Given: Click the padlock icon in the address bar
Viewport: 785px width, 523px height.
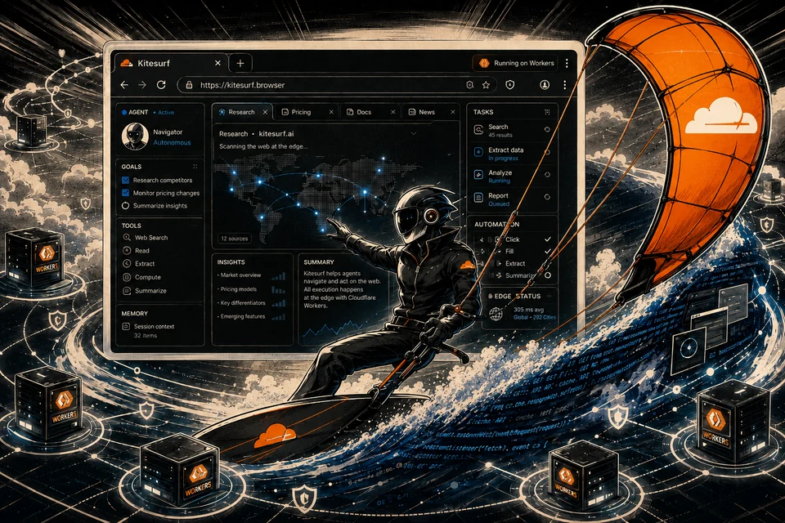Looking at the screenshot, I should point(189,85).
